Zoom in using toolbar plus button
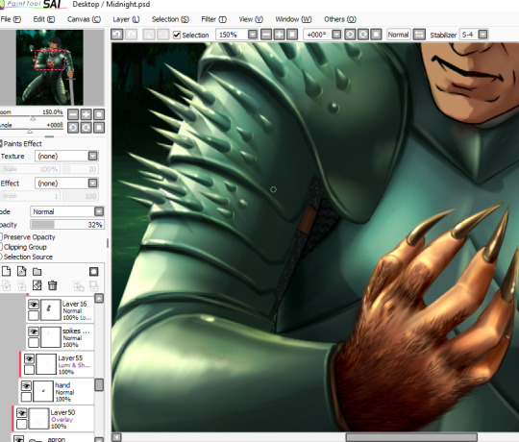519x442 pixels. [279, 35]
